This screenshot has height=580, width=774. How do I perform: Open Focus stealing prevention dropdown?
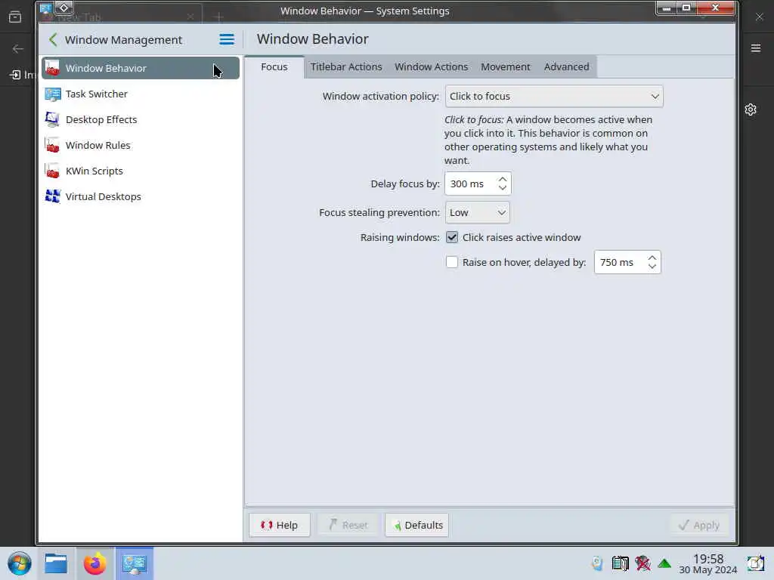(478, 212)
